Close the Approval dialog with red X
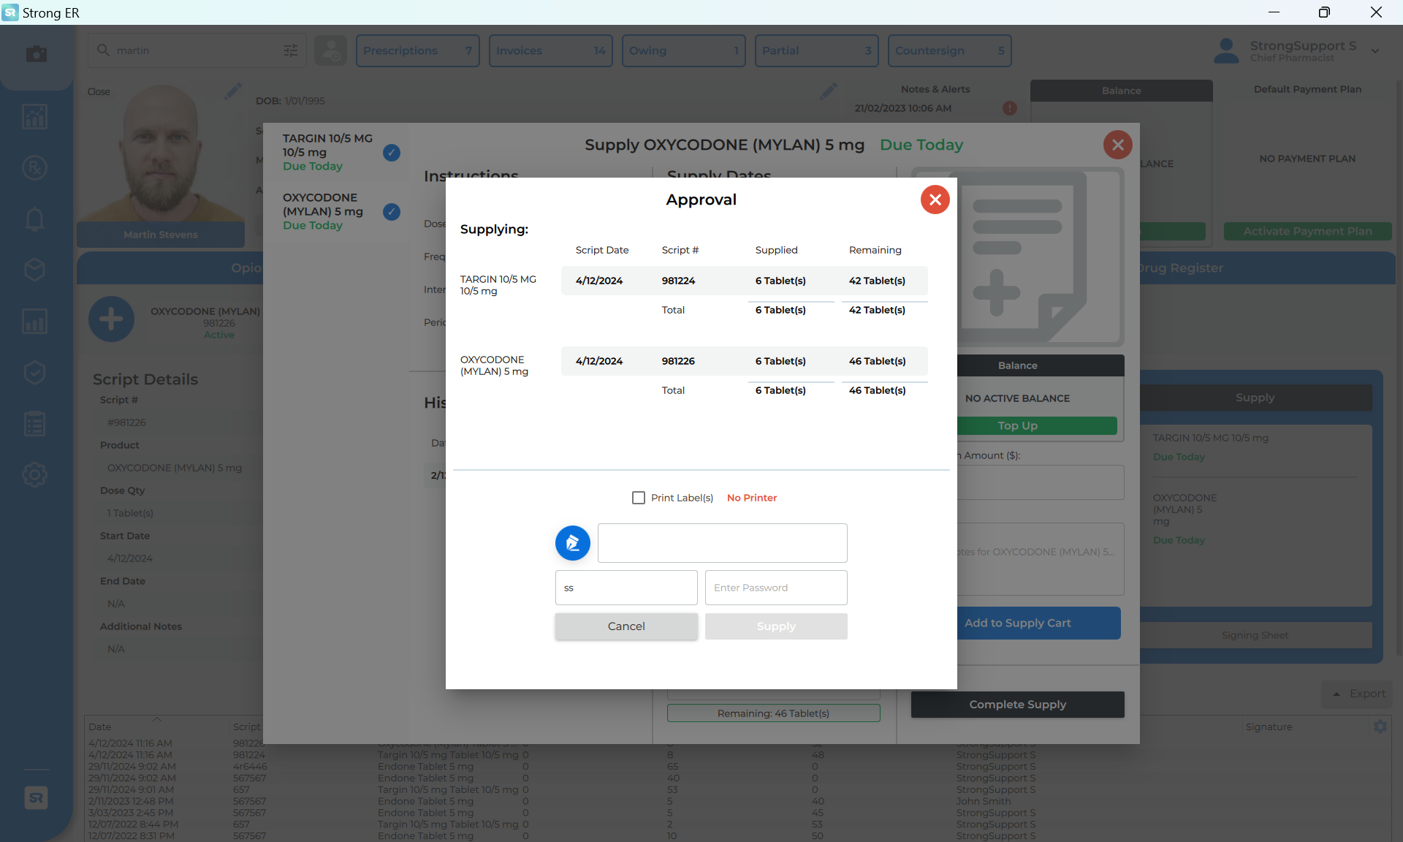 click(935, 200)
